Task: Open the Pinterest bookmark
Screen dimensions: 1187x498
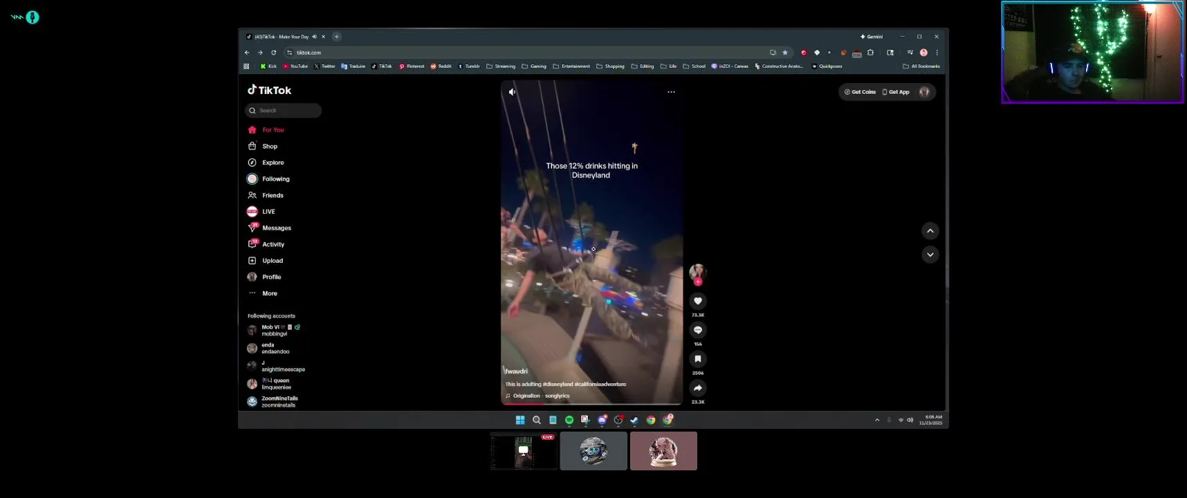Action: tap(412, 66)
